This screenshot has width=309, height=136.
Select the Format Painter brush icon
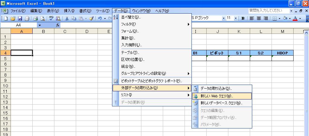(91, 18)
